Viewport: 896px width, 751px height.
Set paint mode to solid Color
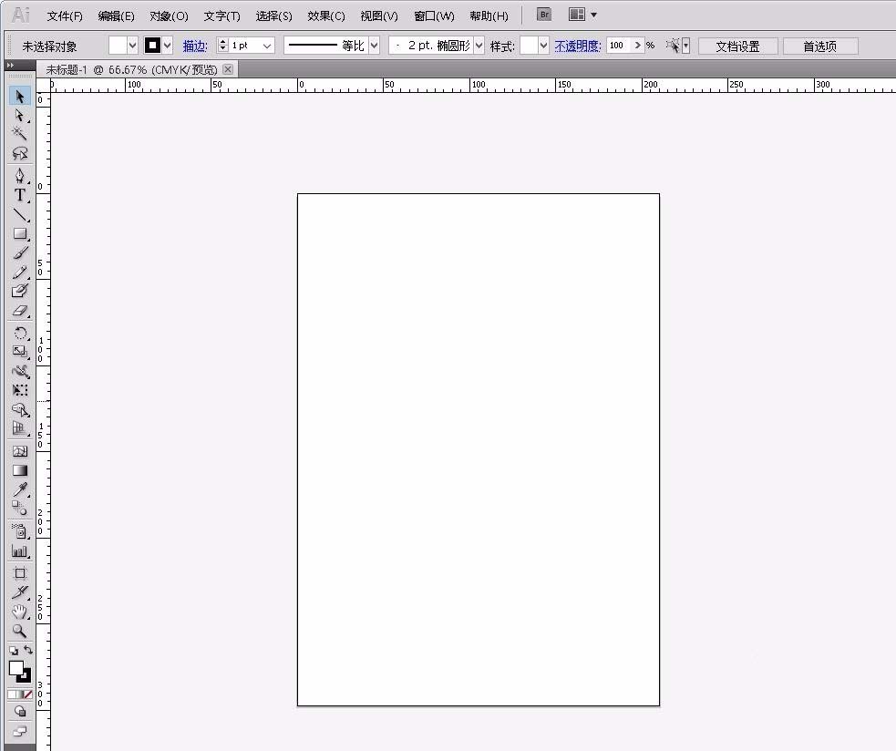12,694
